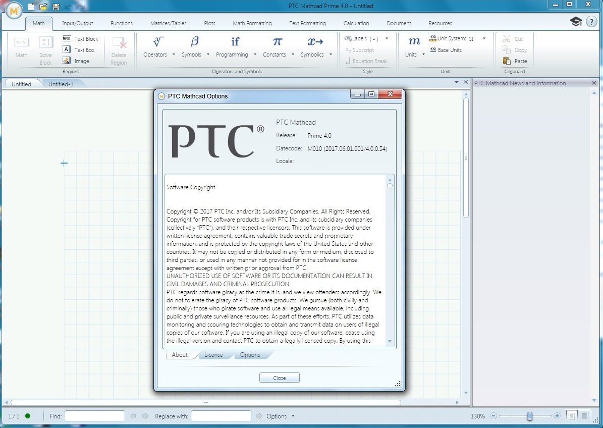
Task: Click the worksheet horizontal scrollbar
Action: (206, 403)
